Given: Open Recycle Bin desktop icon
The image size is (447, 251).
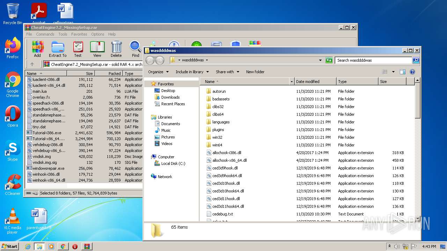Looking at the screenshot, I should (13, 14).
